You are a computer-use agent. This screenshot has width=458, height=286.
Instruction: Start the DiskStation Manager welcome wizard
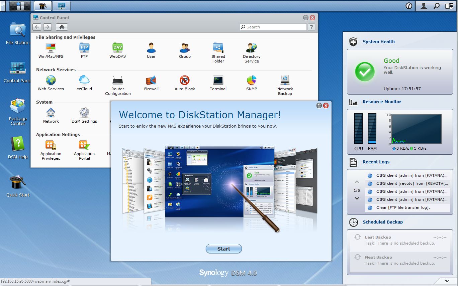point(224,249)
